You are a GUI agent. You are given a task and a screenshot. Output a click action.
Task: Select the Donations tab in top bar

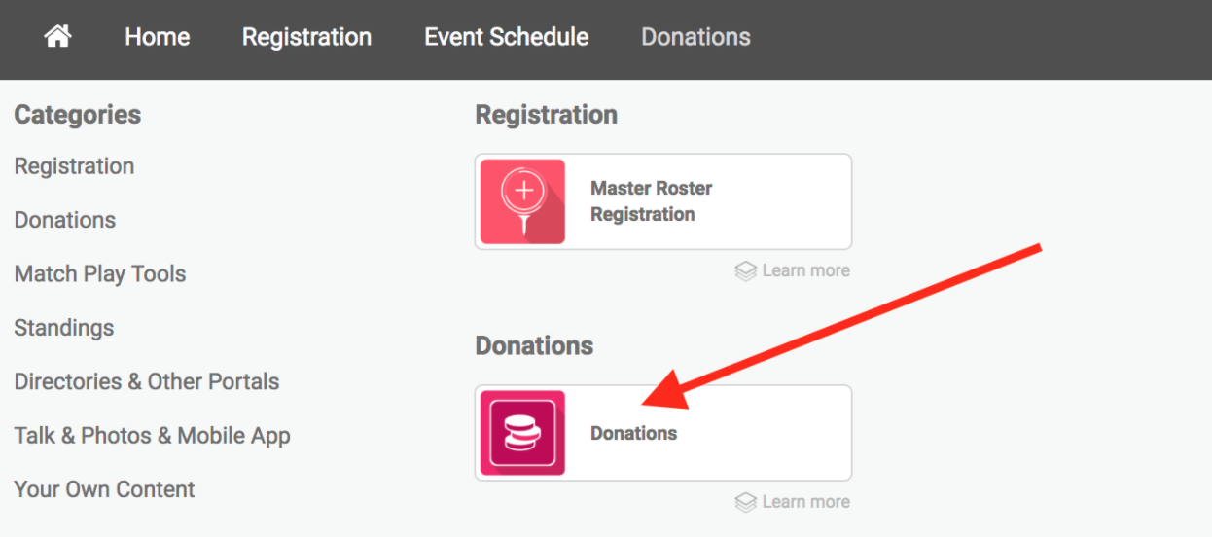point(695,37)
